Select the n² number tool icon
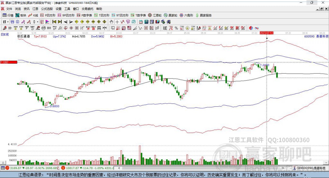This screenshot has width=329, height=178. (x=55, y=28)
